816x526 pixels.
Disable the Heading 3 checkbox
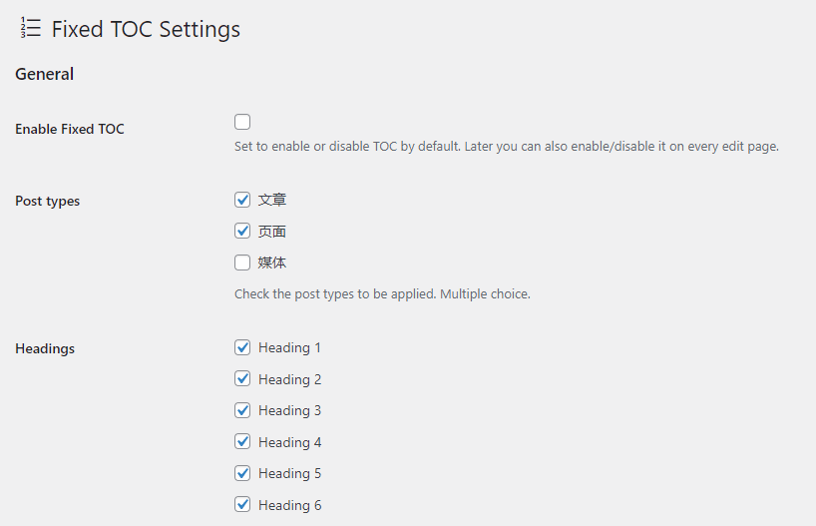242,410
